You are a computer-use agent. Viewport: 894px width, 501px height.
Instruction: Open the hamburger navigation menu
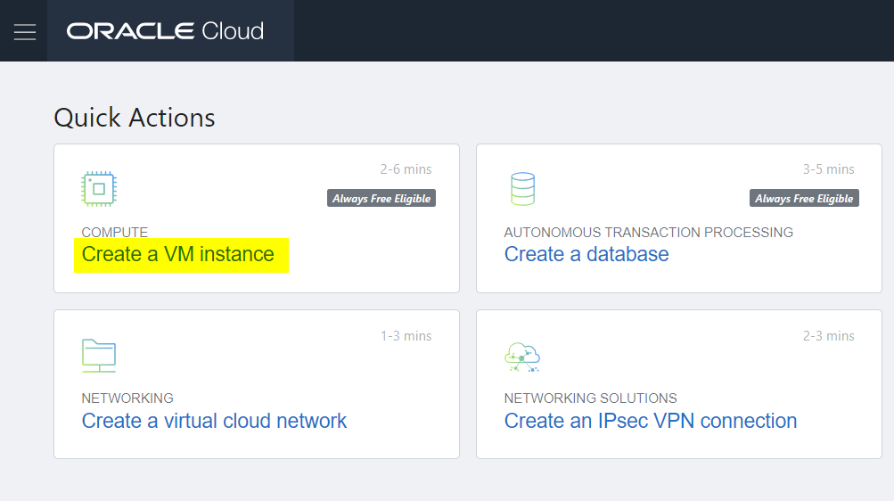25,32
